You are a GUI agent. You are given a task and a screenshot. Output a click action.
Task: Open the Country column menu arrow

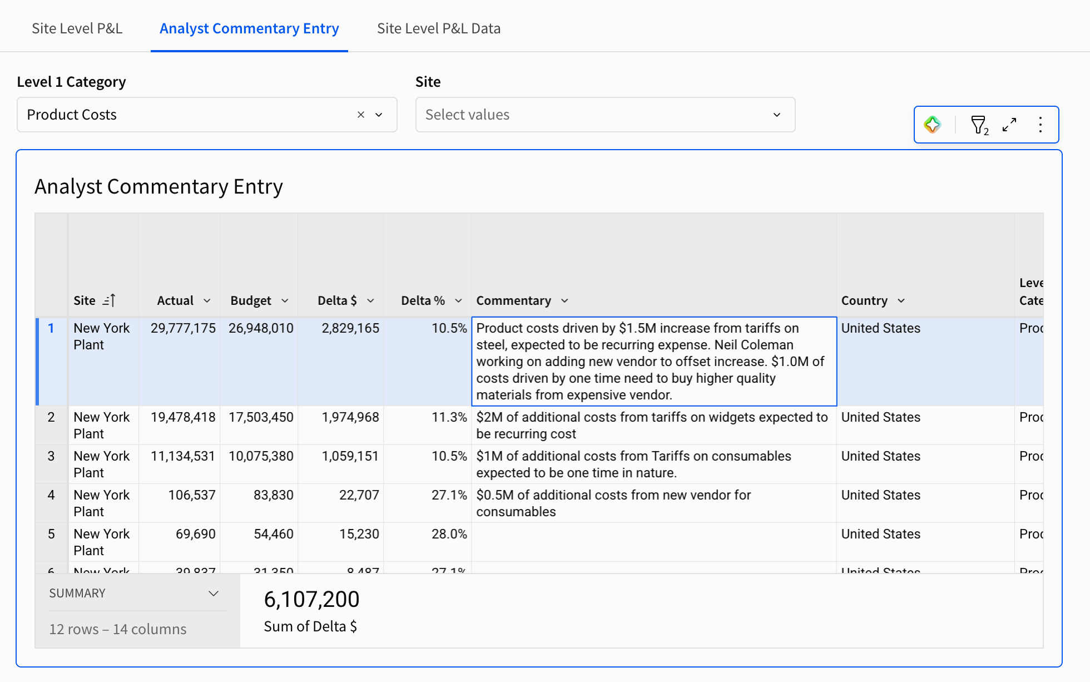(901, 300)
